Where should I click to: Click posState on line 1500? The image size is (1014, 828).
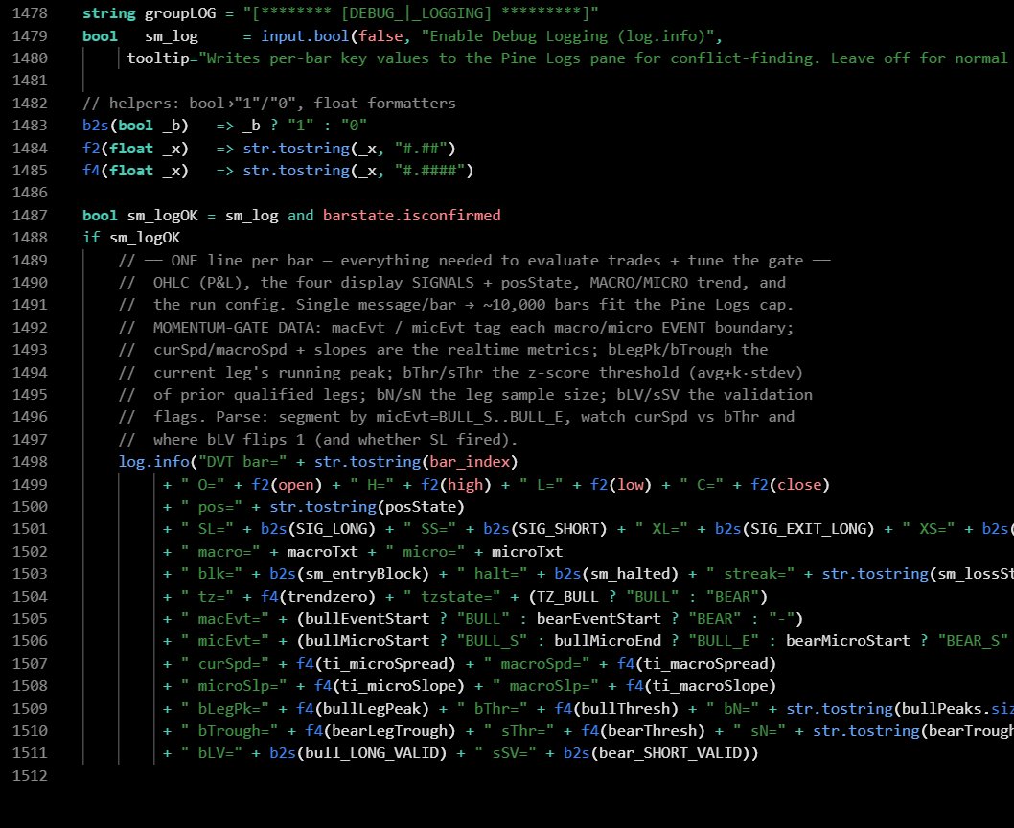tap(421, 507)
